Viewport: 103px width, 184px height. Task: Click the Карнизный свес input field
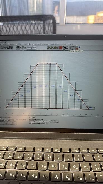coord(31,48)
